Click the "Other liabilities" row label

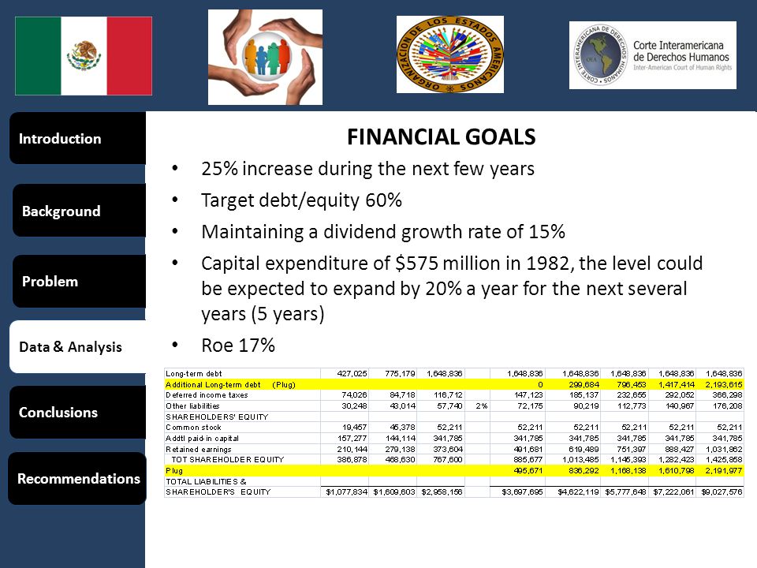(x=192, y=405)
